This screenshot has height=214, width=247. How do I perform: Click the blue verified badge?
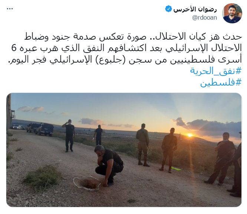pos(168,9)
